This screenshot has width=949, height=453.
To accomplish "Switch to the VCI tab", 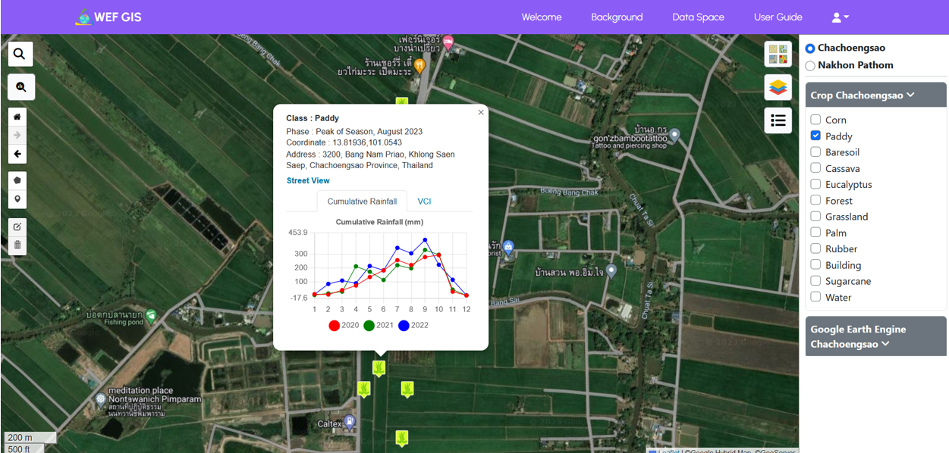I will tap(424, 202).
